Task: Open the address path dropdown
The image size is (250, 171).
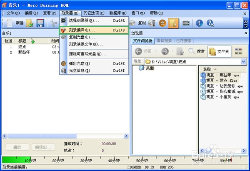Action: [243, 61]
